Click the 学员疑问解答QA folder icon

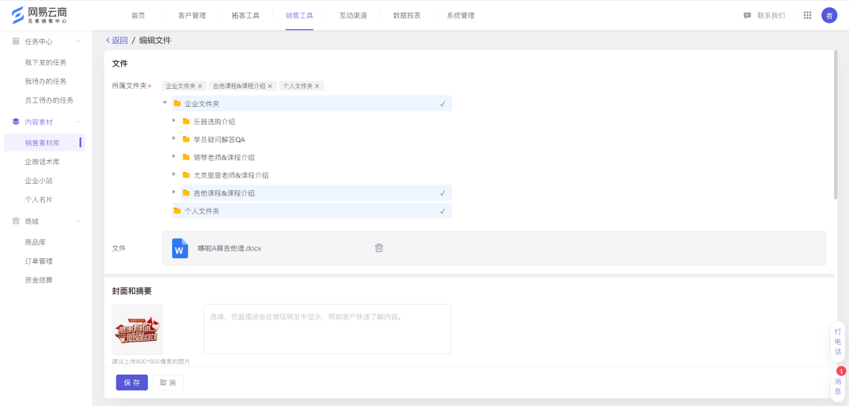(186, 139)
